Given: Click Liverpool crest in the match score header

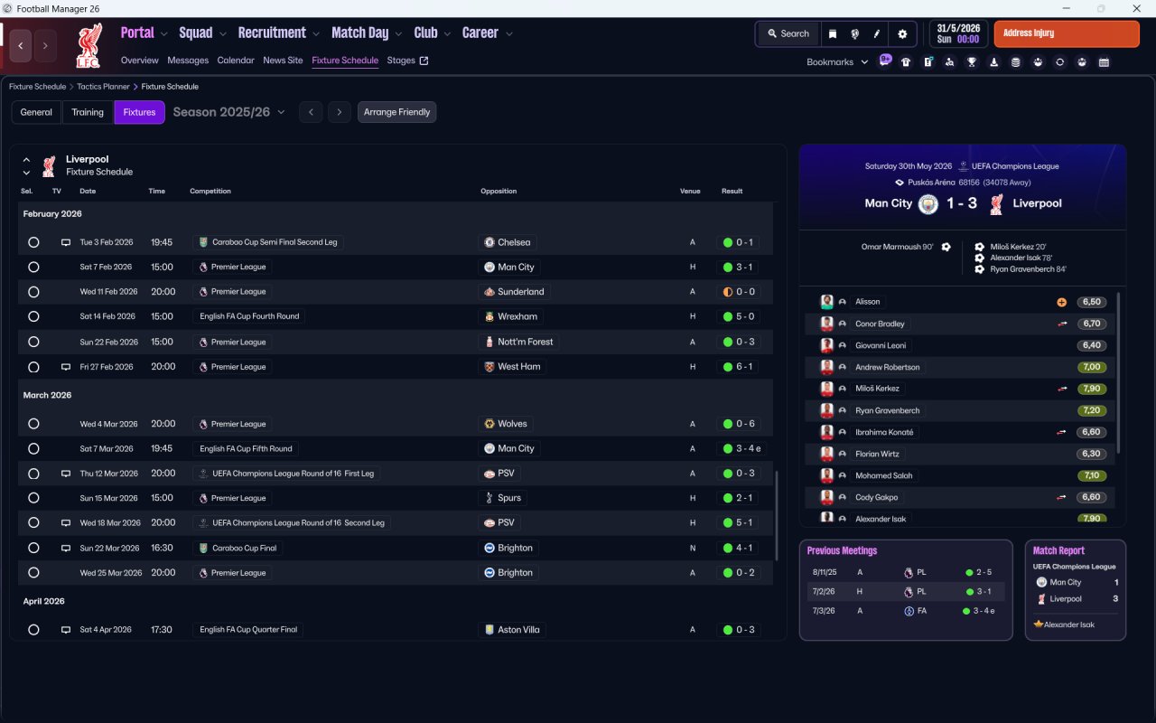Looking at the screenshot, I should click(x=996, y=203).
